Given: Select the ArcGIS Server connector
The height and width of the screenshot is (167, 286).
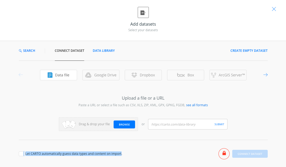Looking at the screenshot, I should click(x=228, y=75).
